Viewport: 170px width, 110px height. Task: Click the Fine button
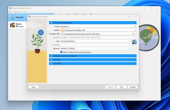click(x=122, y=87)
